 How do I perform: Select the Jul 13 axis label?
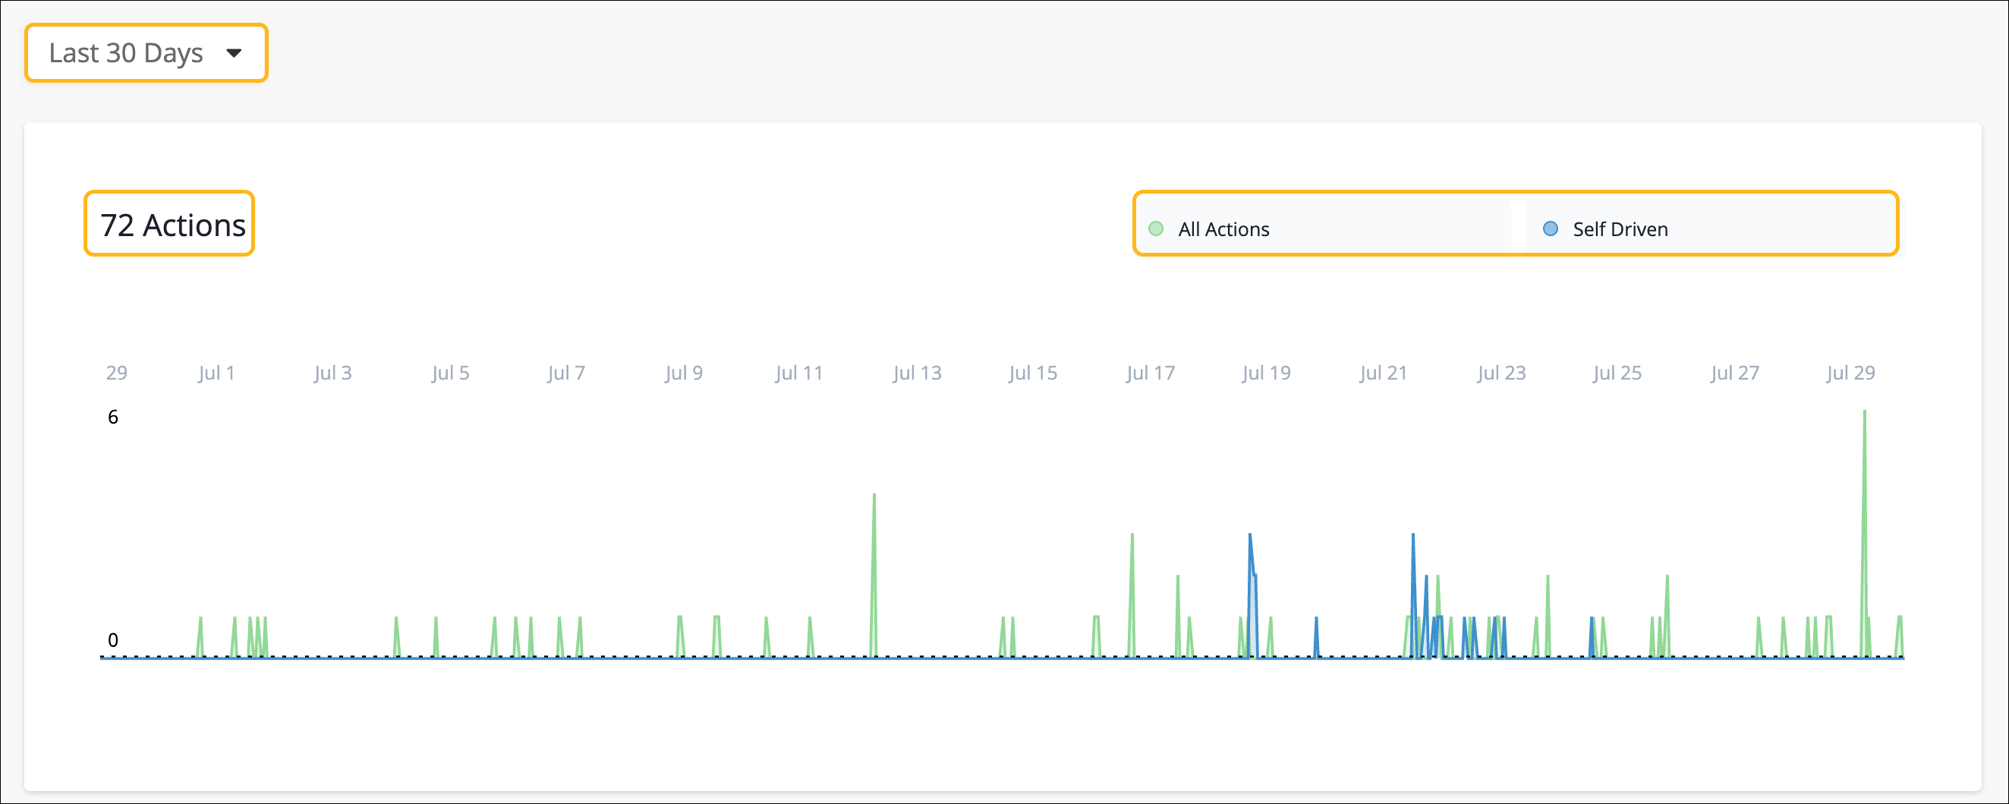pyautogui.click(x=917, y=373)
